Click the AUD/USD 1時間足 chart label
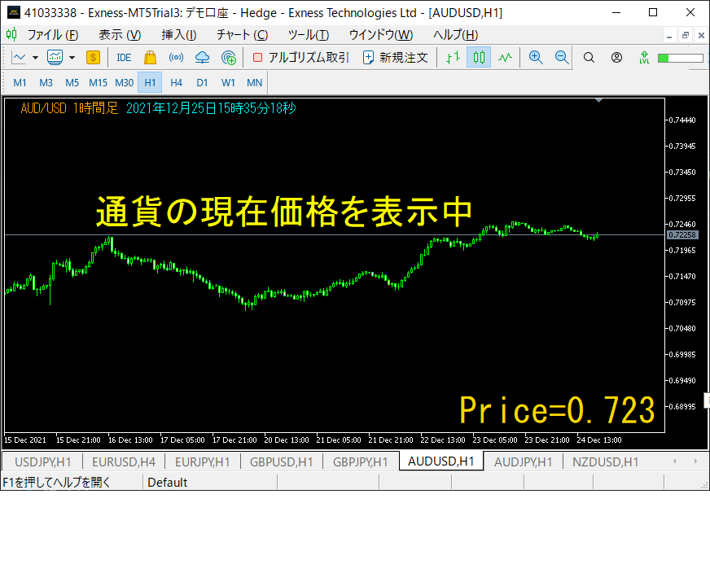This screenshot has width=710, height=573. (x=69, y=108)
